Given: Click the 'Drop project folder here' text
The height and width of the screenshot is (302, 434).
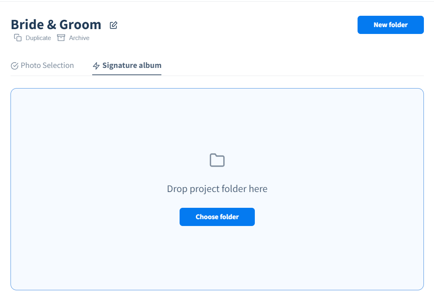Looking at the screenshot, I should click(x=217, y=189).
